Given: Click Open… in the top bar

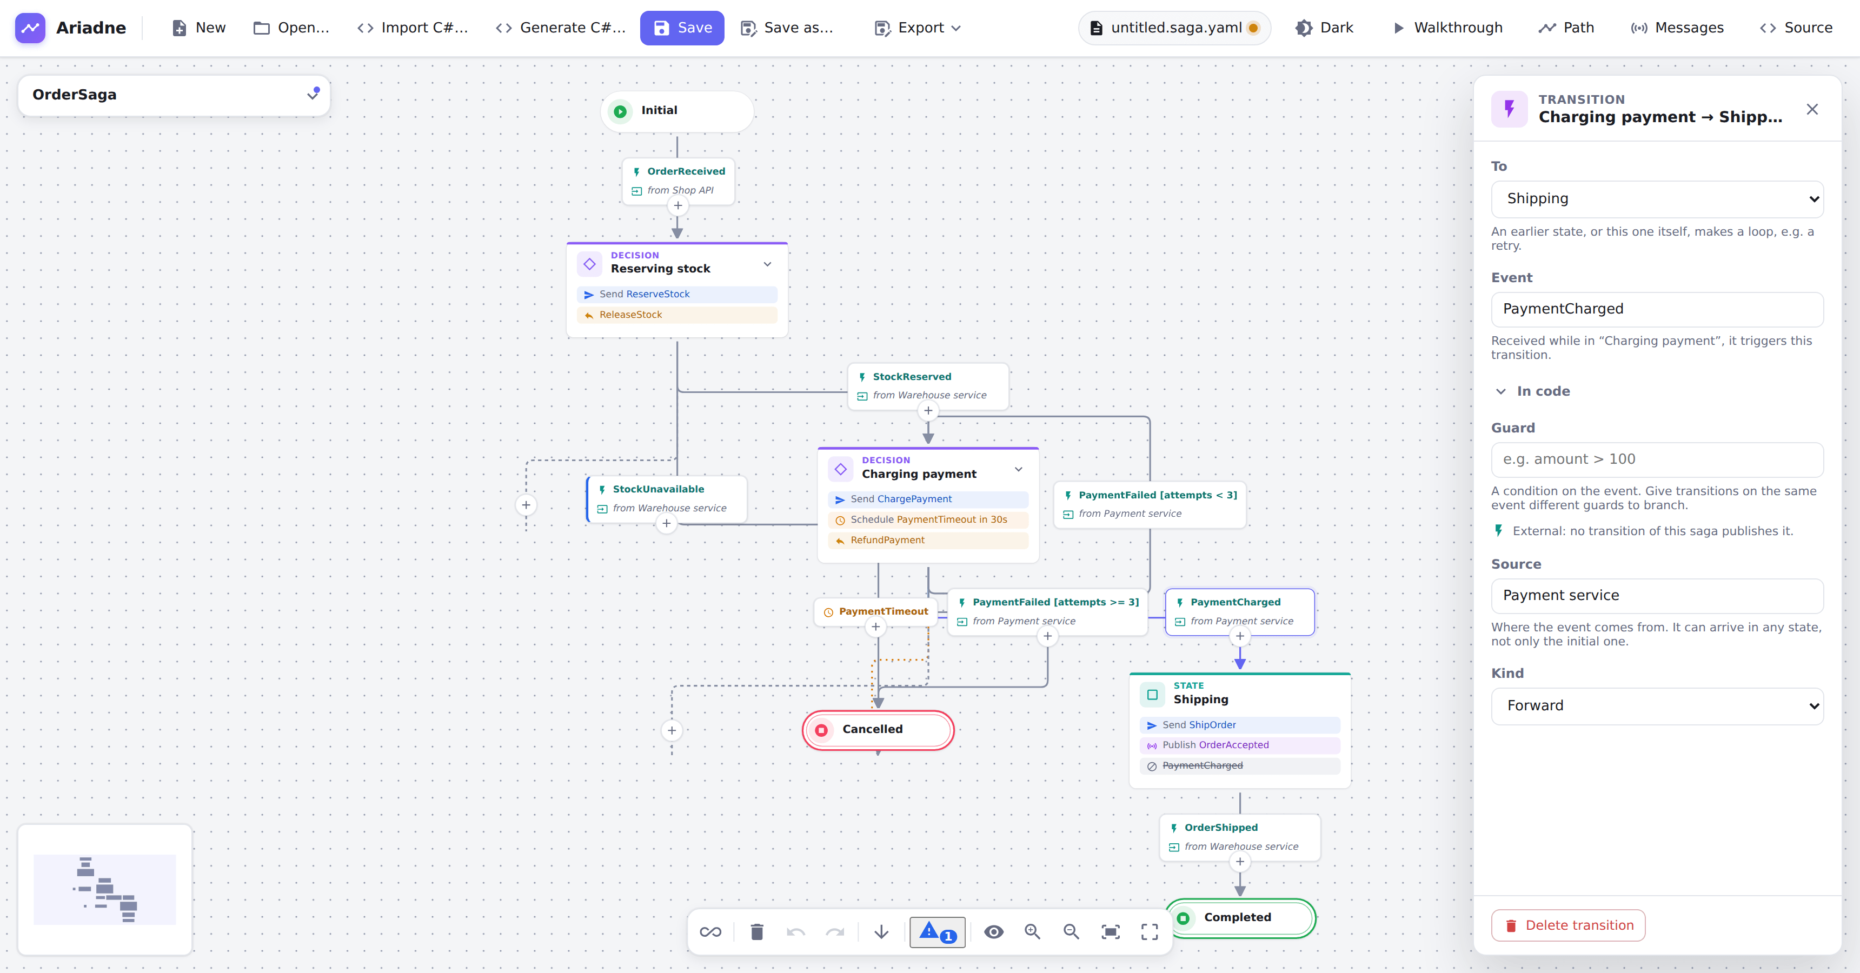Looking at the screenshot, I should pyautogui.click(x=292, y=28).
